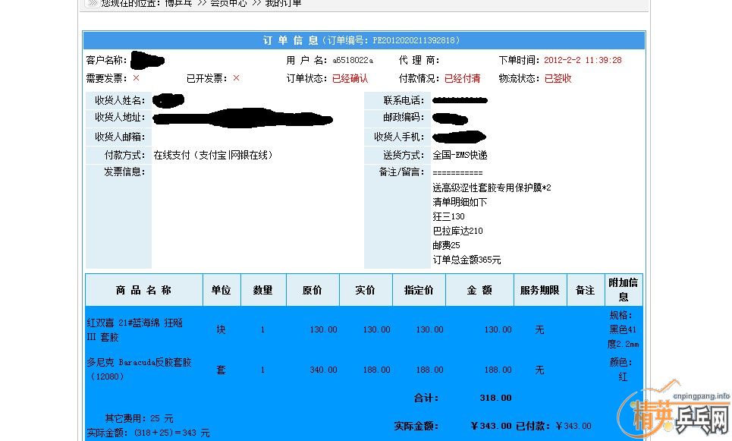Go to 会员中心 in the breadcrumb
Viewport: 732px width, 441px height.
[229, 3]
